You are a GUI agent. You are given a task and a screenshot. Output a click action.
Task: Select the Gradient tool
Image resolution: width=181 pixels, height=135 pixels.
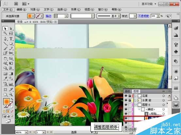click(x=11, y=74)
